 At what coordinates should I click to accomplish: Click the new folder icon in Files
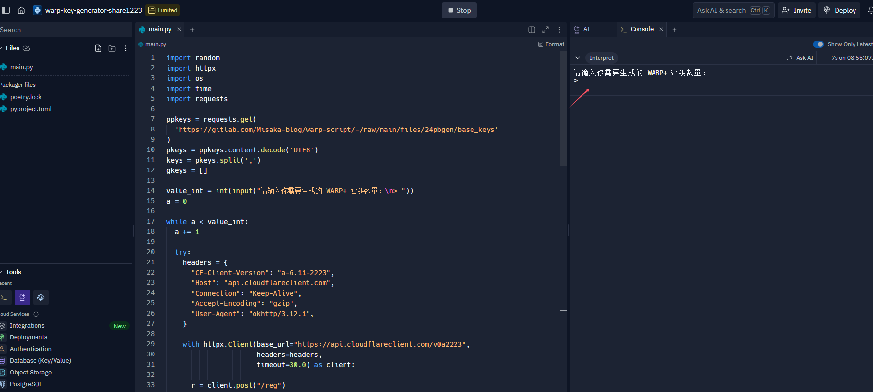coord(112,48)
